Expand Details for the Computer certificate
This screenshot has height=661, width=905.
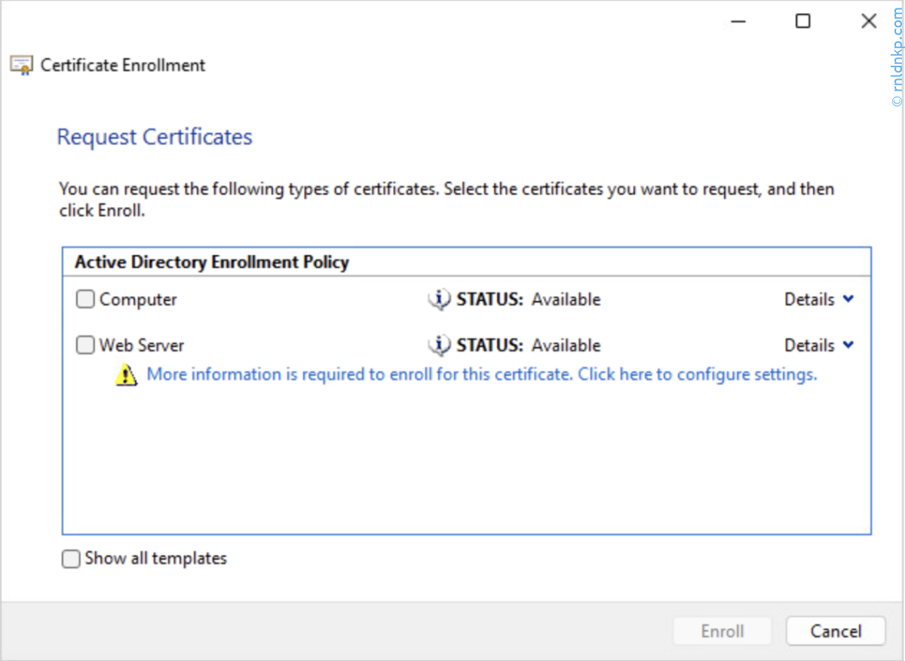819,300
